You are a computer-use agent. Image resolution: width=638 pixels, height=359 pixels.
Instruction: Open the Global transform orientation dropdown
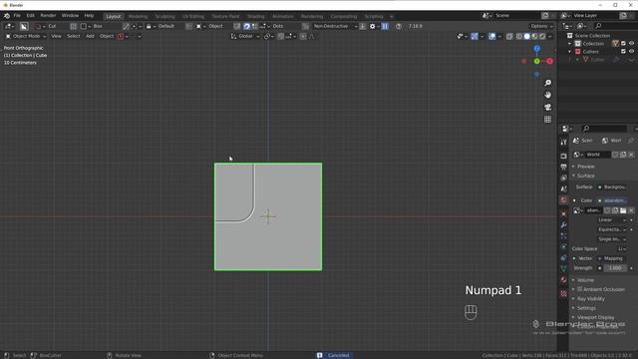pos(245,36)
